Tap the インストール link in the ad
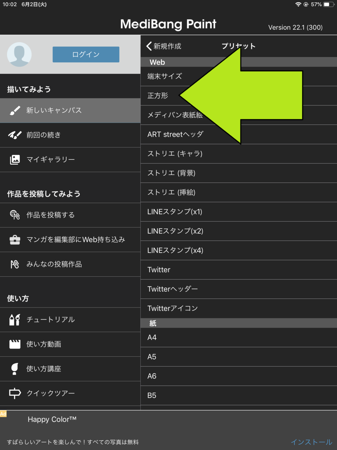 tap(312, 442)
